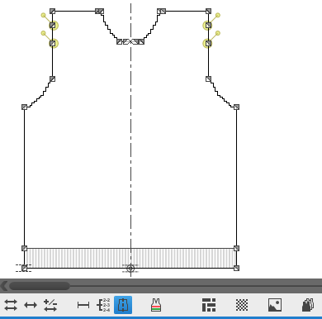Select node where left armhole curve begins
The image size is (322, 319).
click(x=53, y=79)
